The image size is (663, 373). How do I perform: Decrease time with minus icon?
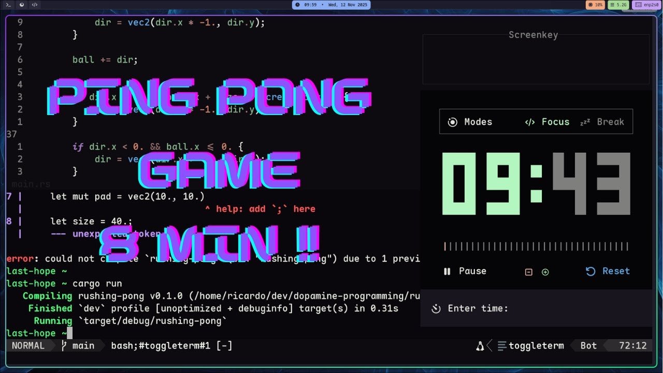click(529, 272)
